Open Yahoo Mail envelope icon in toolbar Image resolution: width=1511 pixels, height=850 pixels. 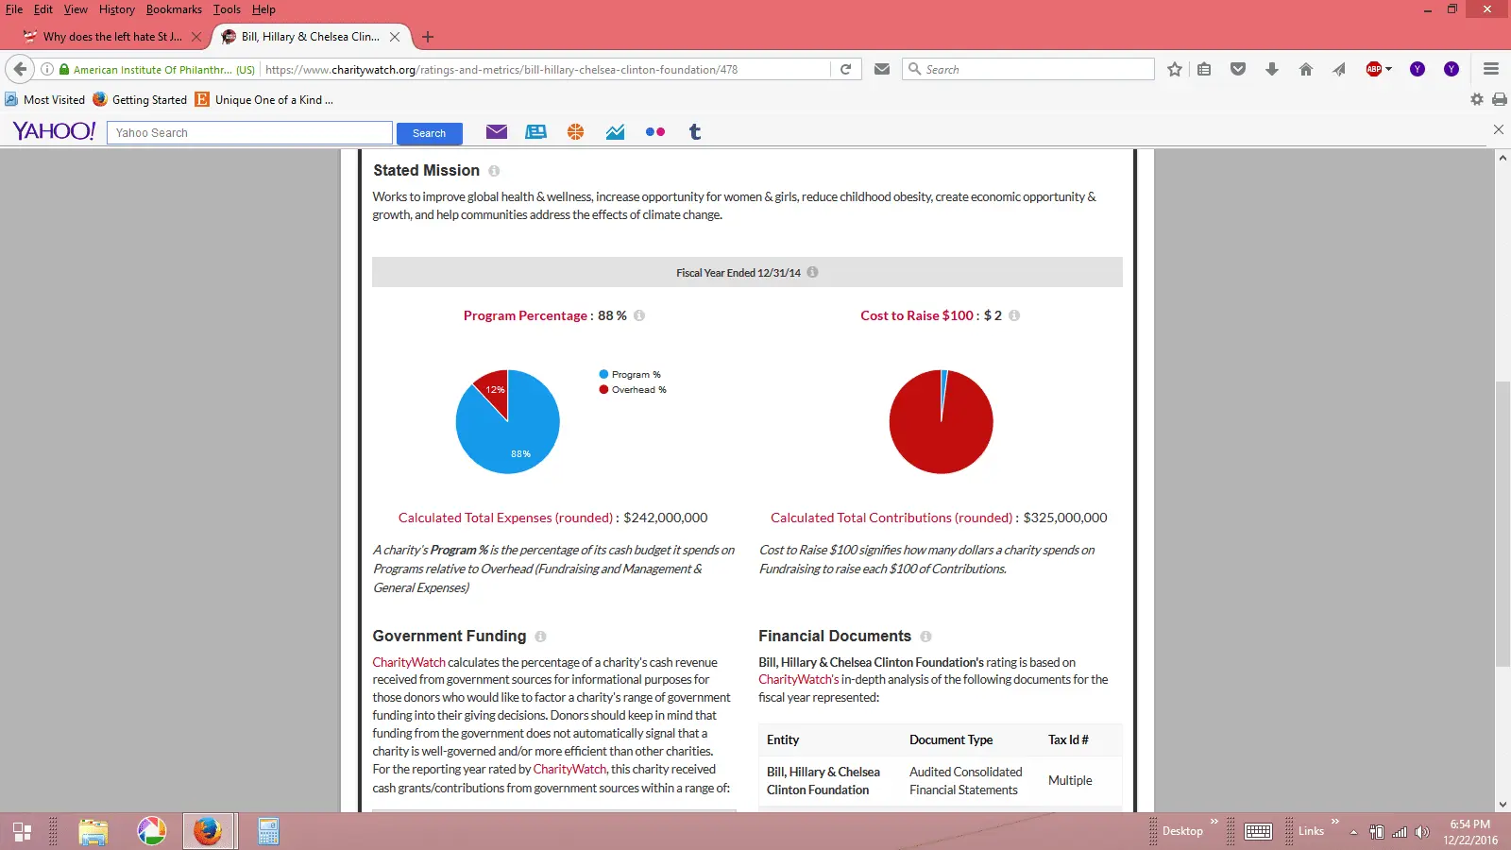[x=497, y=132]
